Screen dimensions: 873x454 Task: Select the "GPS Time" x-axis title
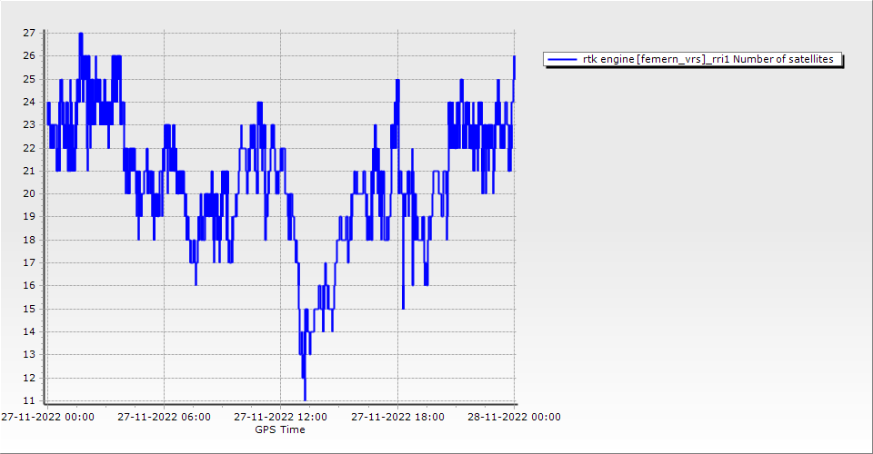[x=280, y=429]
